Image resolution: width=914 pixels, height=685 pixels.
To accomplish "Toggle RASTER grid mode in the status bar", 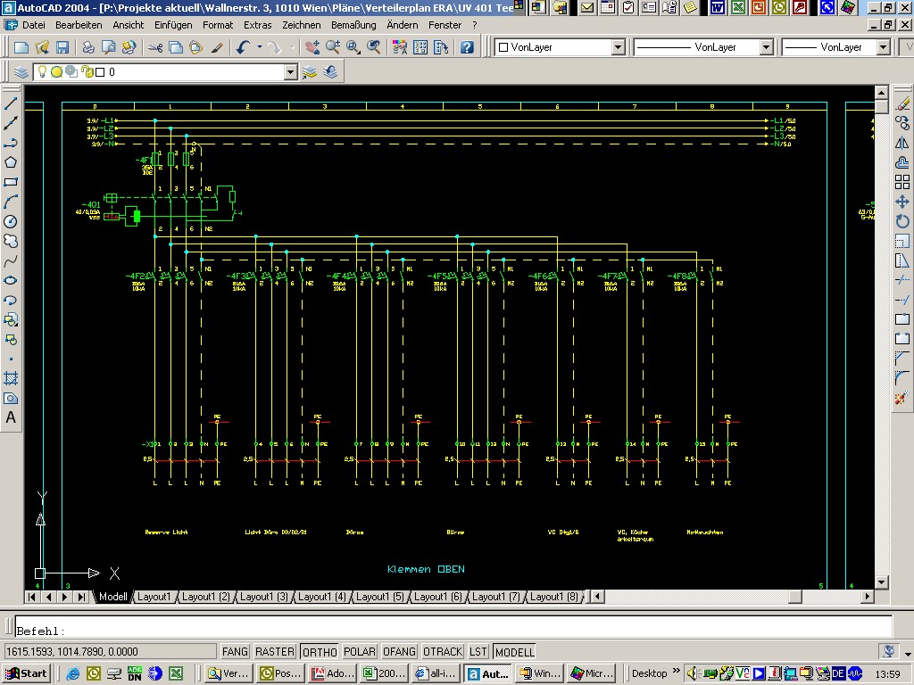I will tap(275, 651).
